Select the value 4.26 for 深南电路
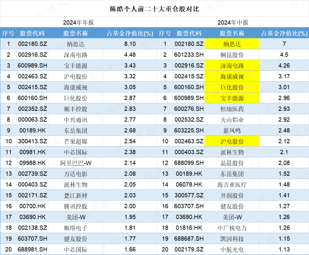309x255 pixels. pyautogui.click(x=284, y=65)
